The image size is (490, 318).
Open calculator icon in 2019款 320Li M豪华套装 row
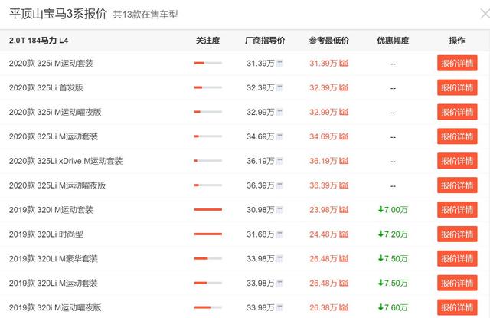click(x=279, y=258)
